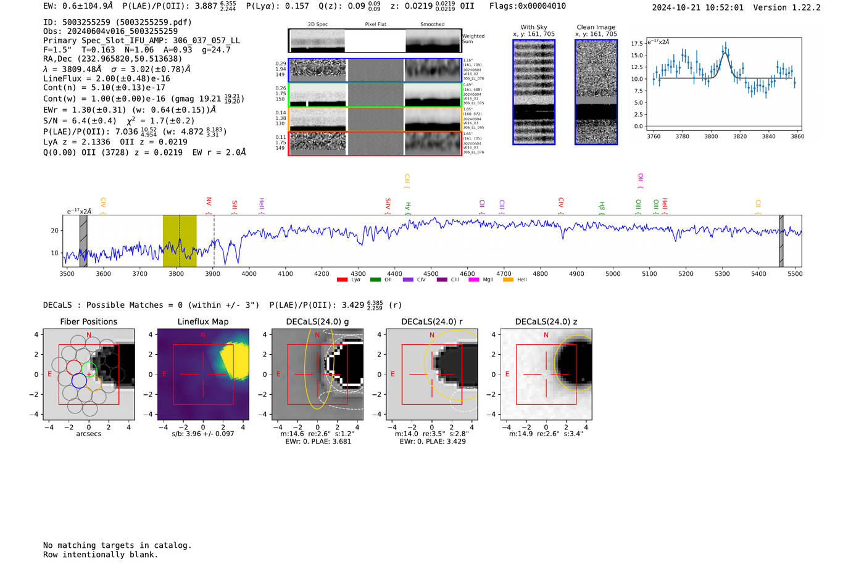Open the Clean Image cutout
Image resolution: width=864 pixels, height=588 pixels.
(596, 92)
